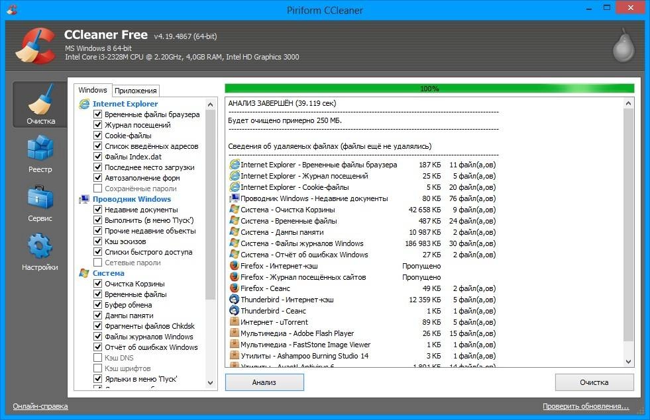Click Проводник Windows group icon in tree
Image resolution: width=650 pixels, height=420 pixels.
(84, 199)
